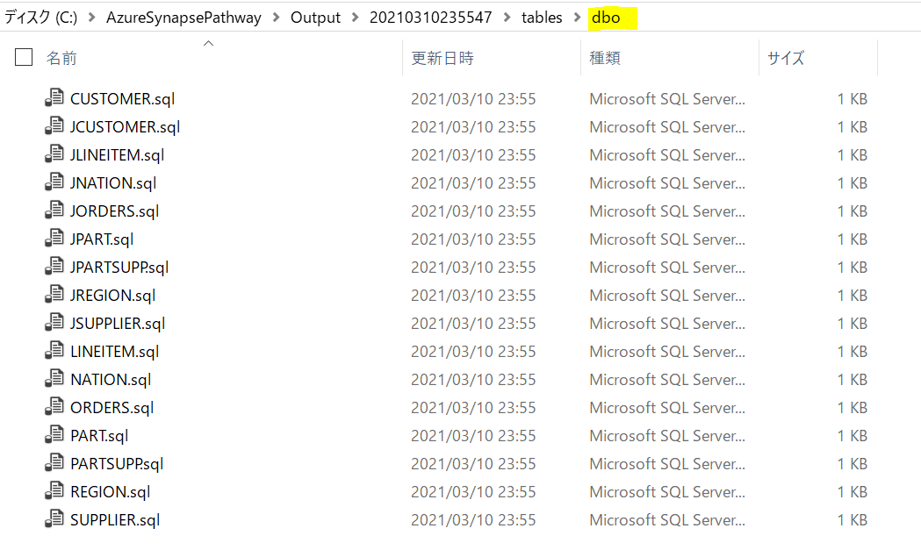Viewport: 921px width, 550px height.
Task: Toggle the select-all checkbox beside 名前
Action: click(24, 57)
